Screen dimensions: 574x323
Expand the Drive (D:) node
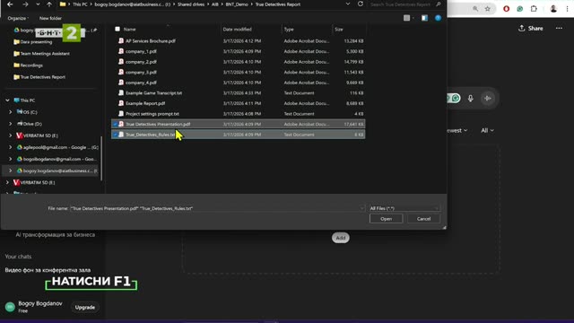[10, 124]
